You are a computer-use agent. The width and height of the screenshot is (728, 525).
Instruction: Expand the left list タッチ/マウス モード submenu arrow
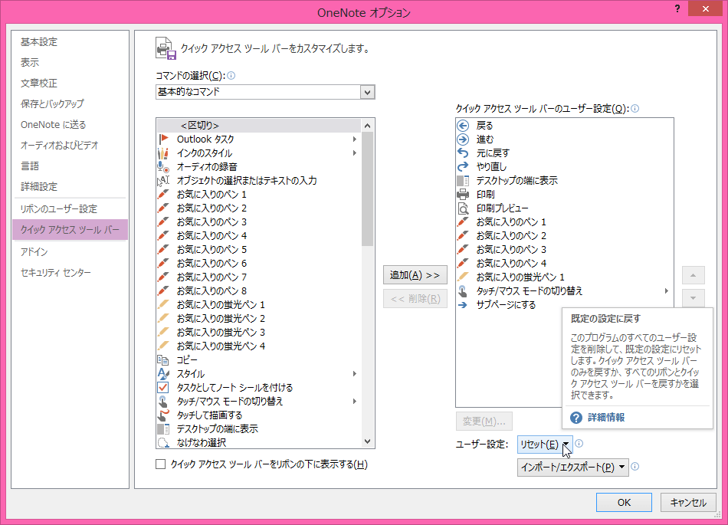pyautogui.click(x=354, y=401)
